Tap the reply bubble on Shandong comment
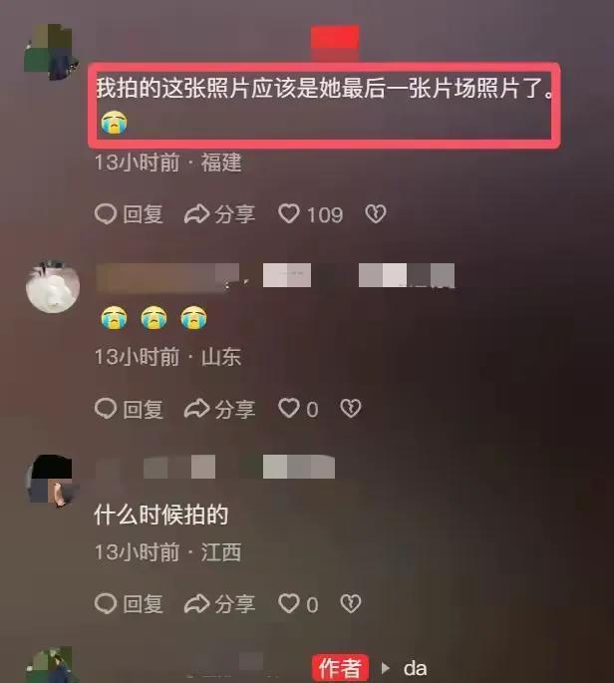Viewport: 614px width, 683px height. [x=106, y=409]
